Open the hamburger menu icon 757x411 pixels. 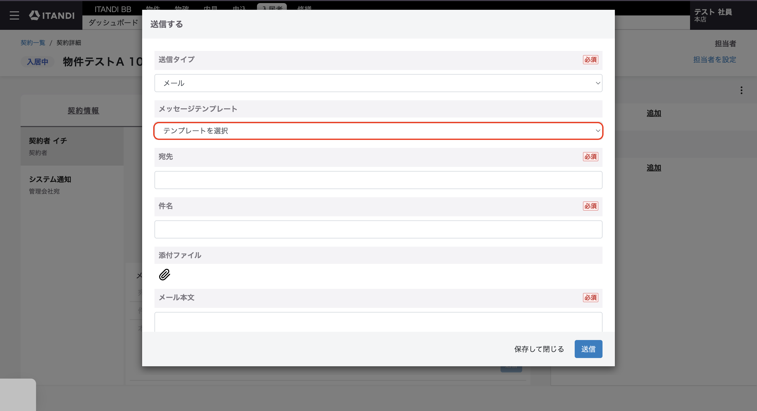[14, 15]
